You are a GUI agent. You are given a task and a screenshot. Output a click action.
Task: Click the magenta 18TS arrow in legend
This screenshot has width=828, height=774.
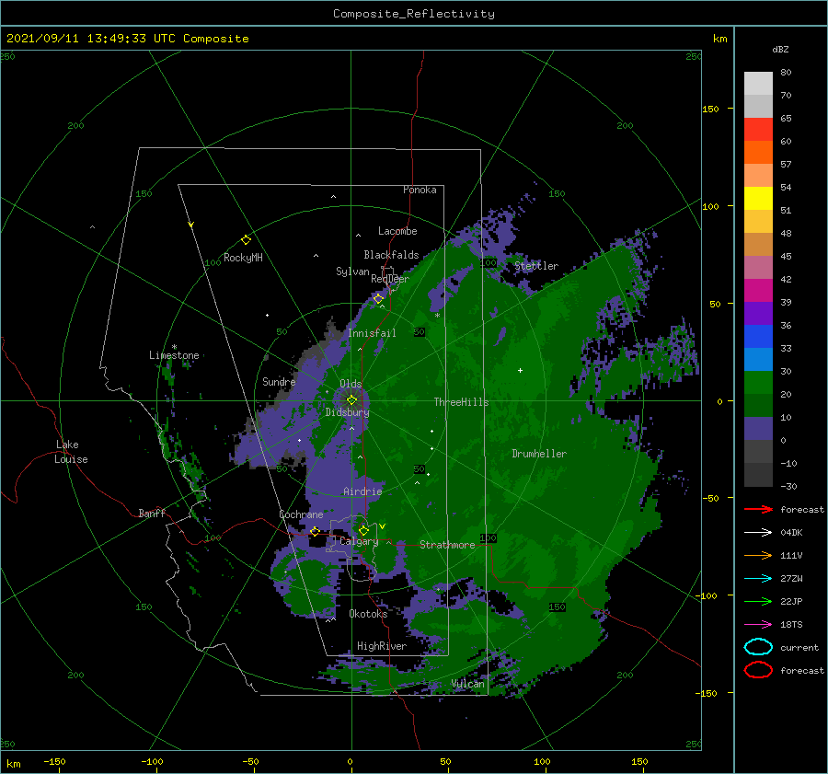(758, 625)
